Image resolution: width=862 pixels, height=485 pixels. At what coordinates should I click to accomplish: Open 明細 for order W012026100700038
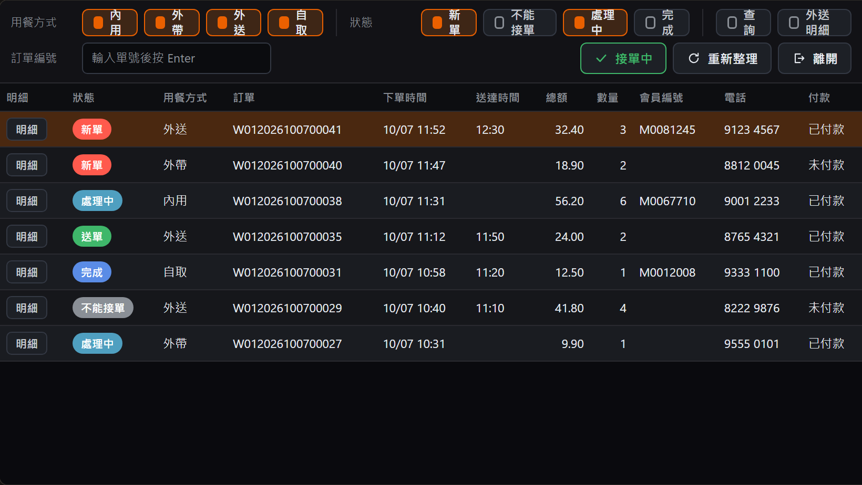tap(27, 201)
